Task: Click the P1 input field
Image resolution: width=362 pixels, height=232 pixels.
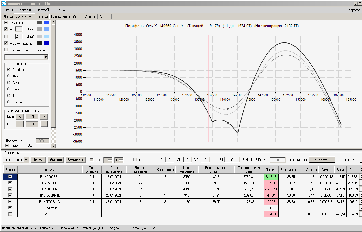Action: [x=232, y=160]
